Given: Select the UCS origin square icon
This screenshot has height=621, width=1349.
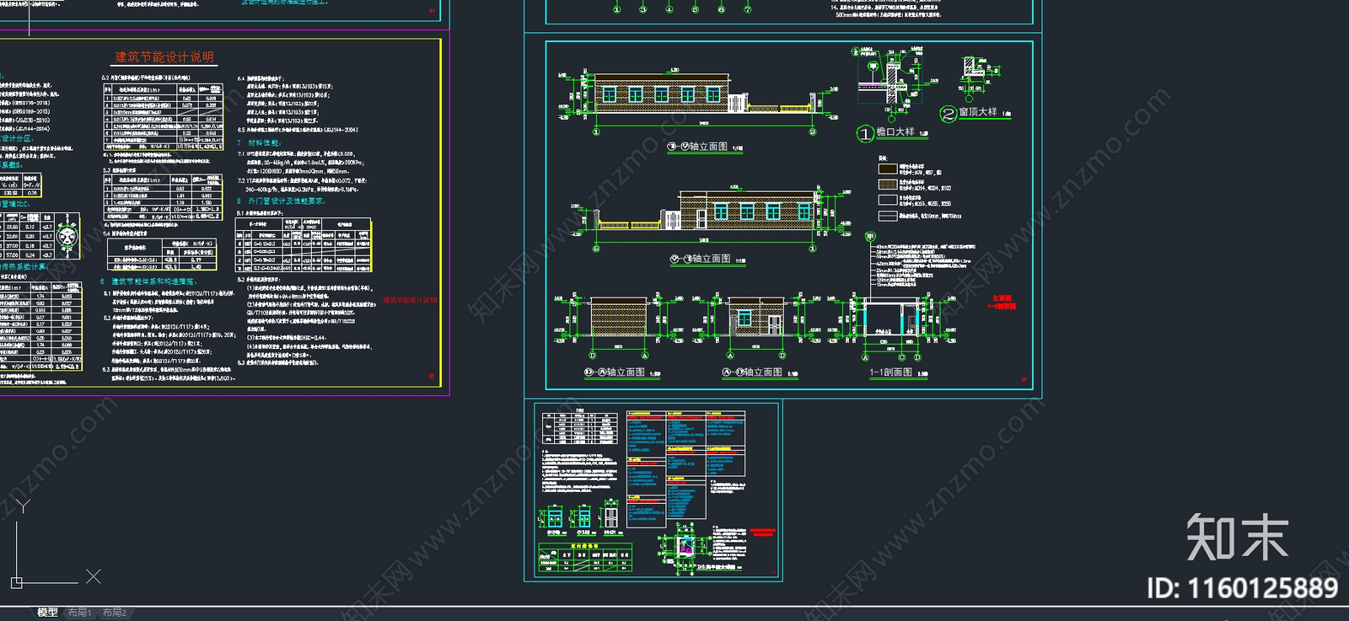Looking at the screenshot, I should (x=16, y=582).
